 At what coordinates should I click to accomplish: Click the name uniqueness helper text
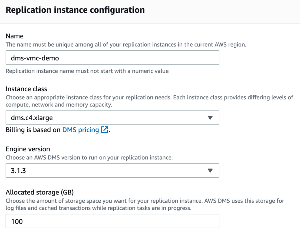126,44
